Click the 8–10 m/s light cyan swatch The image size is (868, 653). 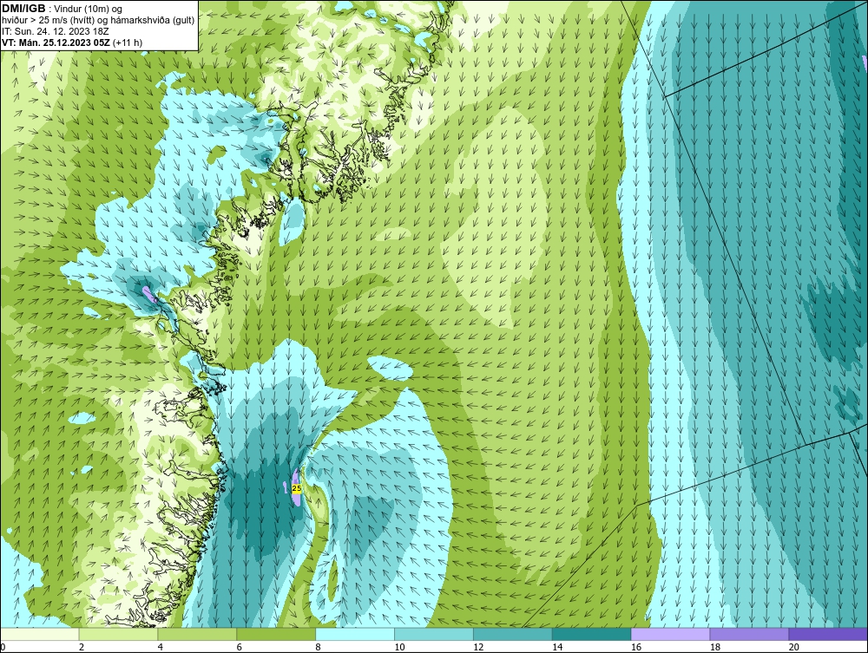[x=355, y=634]
